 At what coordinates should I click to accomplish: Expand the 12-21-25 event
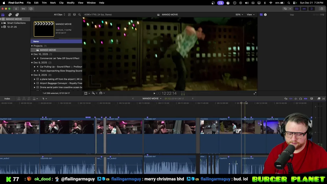point(2,27)
